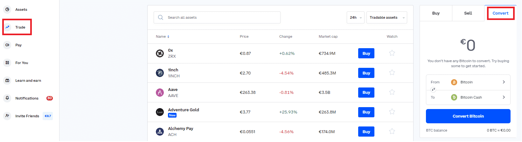Add 0x to watchlist with star
The width and height of the screenshot is (522, 142).
[392, 53]
